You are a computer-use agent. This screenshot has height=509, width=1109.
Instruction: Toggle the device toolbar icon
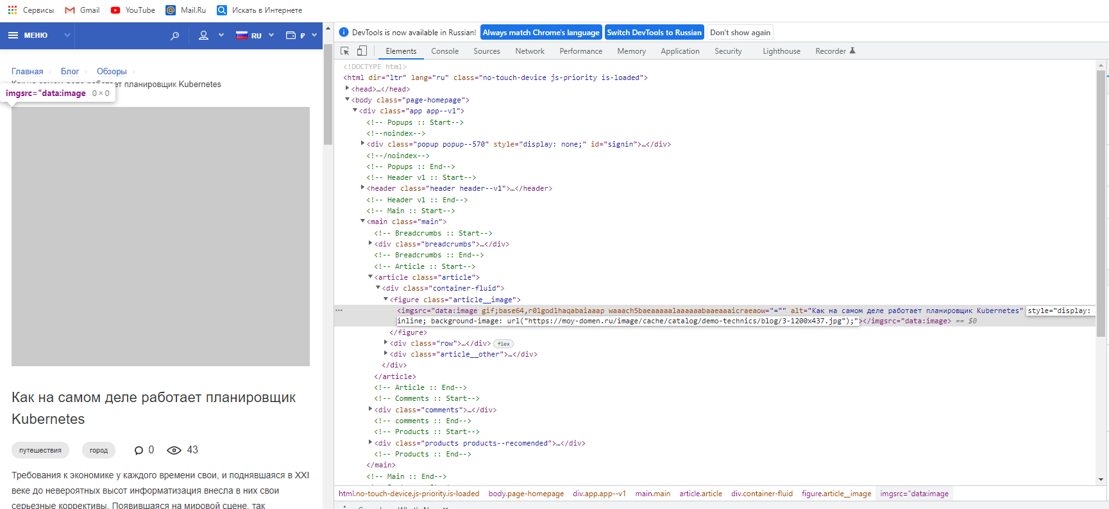(362, 51)
